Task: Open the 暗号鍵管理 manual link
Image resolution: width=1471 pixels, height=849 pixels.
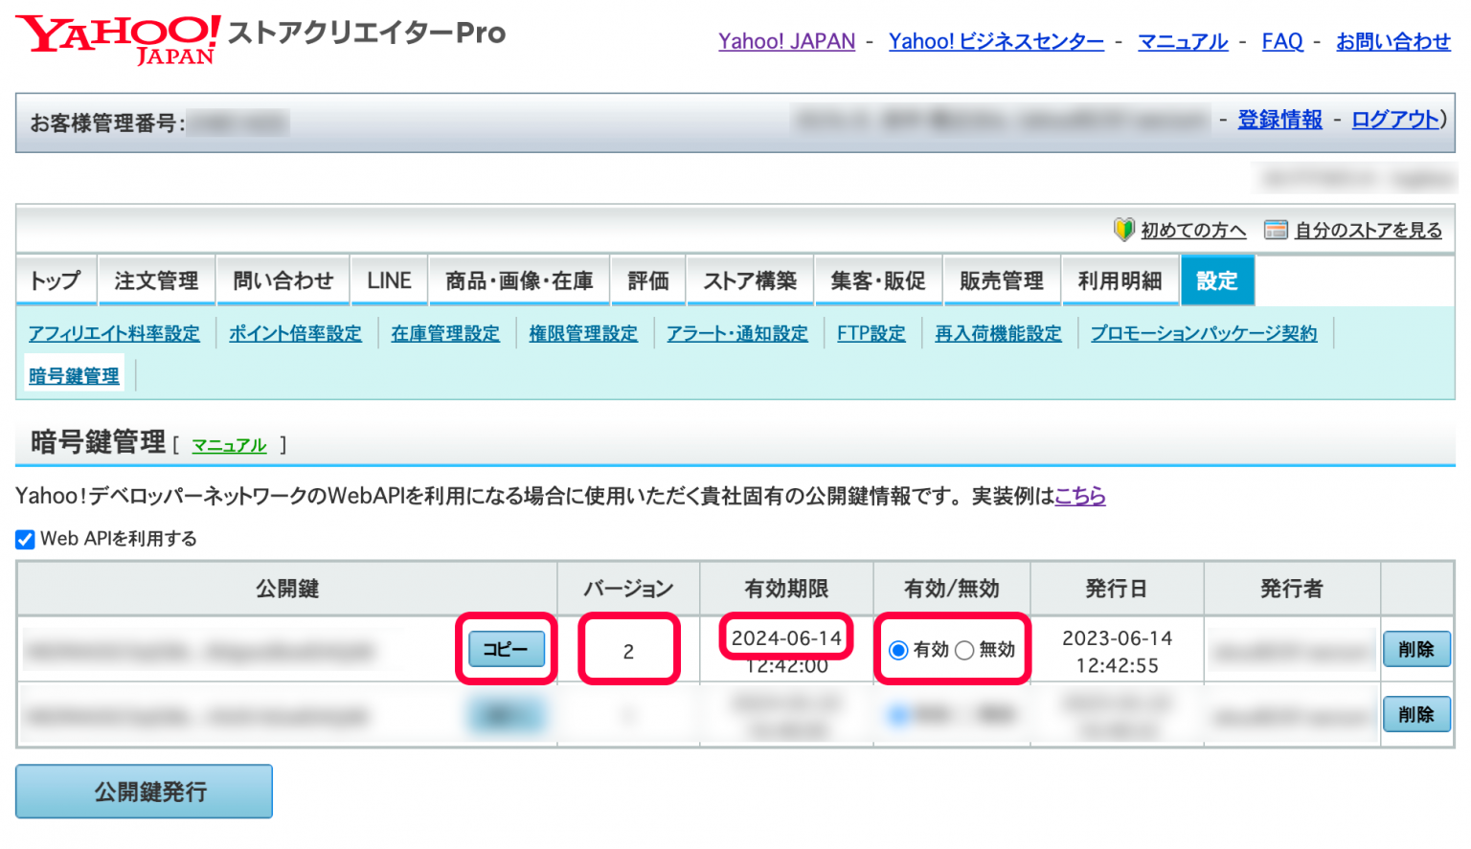Action: pyautogui.click(x=229, y=445)
